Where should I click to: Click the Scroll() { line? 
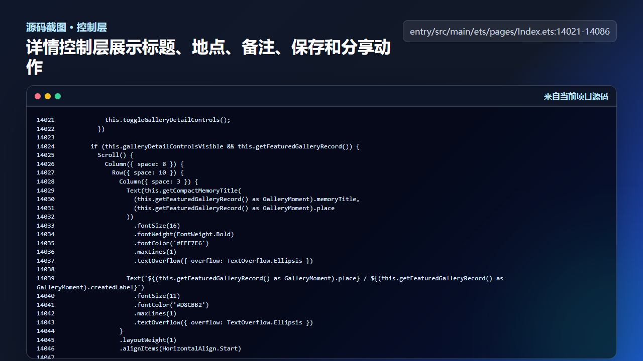pyautogui.click(x=116, y=155)
